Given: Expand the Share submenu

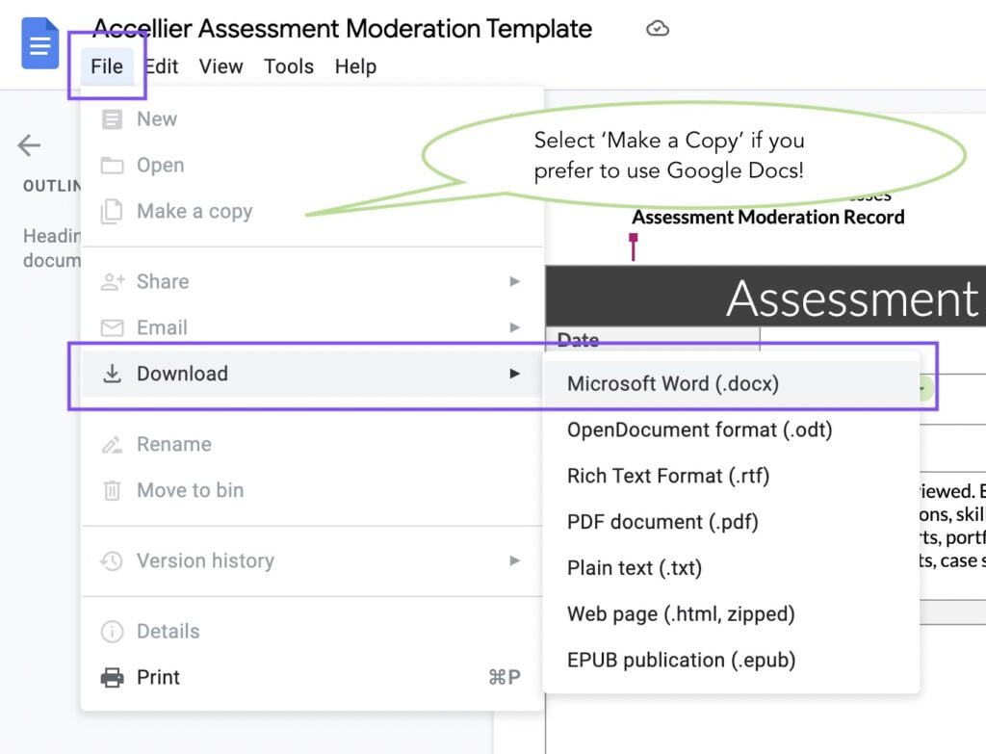Looking at the screenshot, I should coord(513,281).
